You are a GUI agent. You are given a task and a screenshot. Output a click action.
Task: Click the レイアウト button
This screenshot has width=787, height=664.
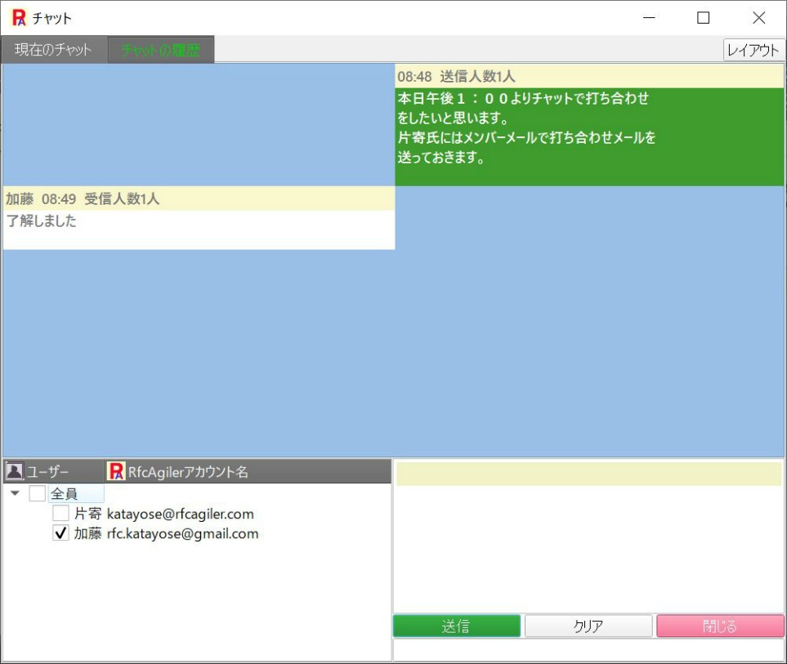point(753,50)
